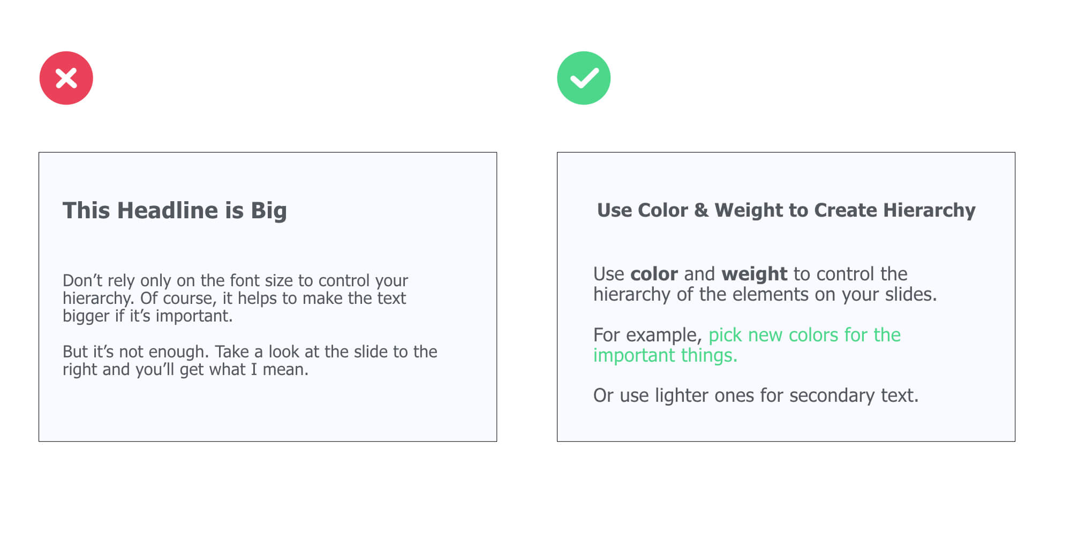Screen dimensions: 1071x535
Task: Click 'Use Color & Weight to Create Hierarchy' title
Action: pyautogui.click(x=786, y=210)
